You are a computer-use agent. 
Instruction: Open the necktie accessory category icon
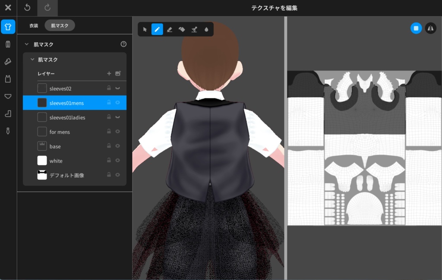(x=8, y=131)
